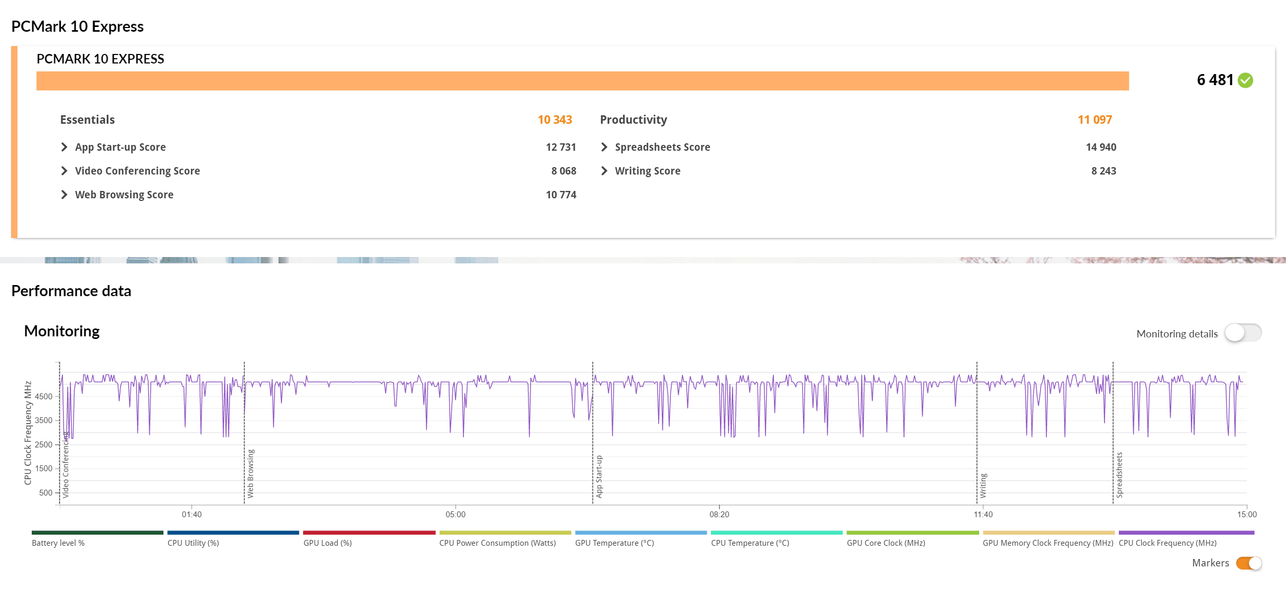Click the Spreadsheets value 14 940
Viewport: 1286px width, 605px height.
tap(1101, 147)
